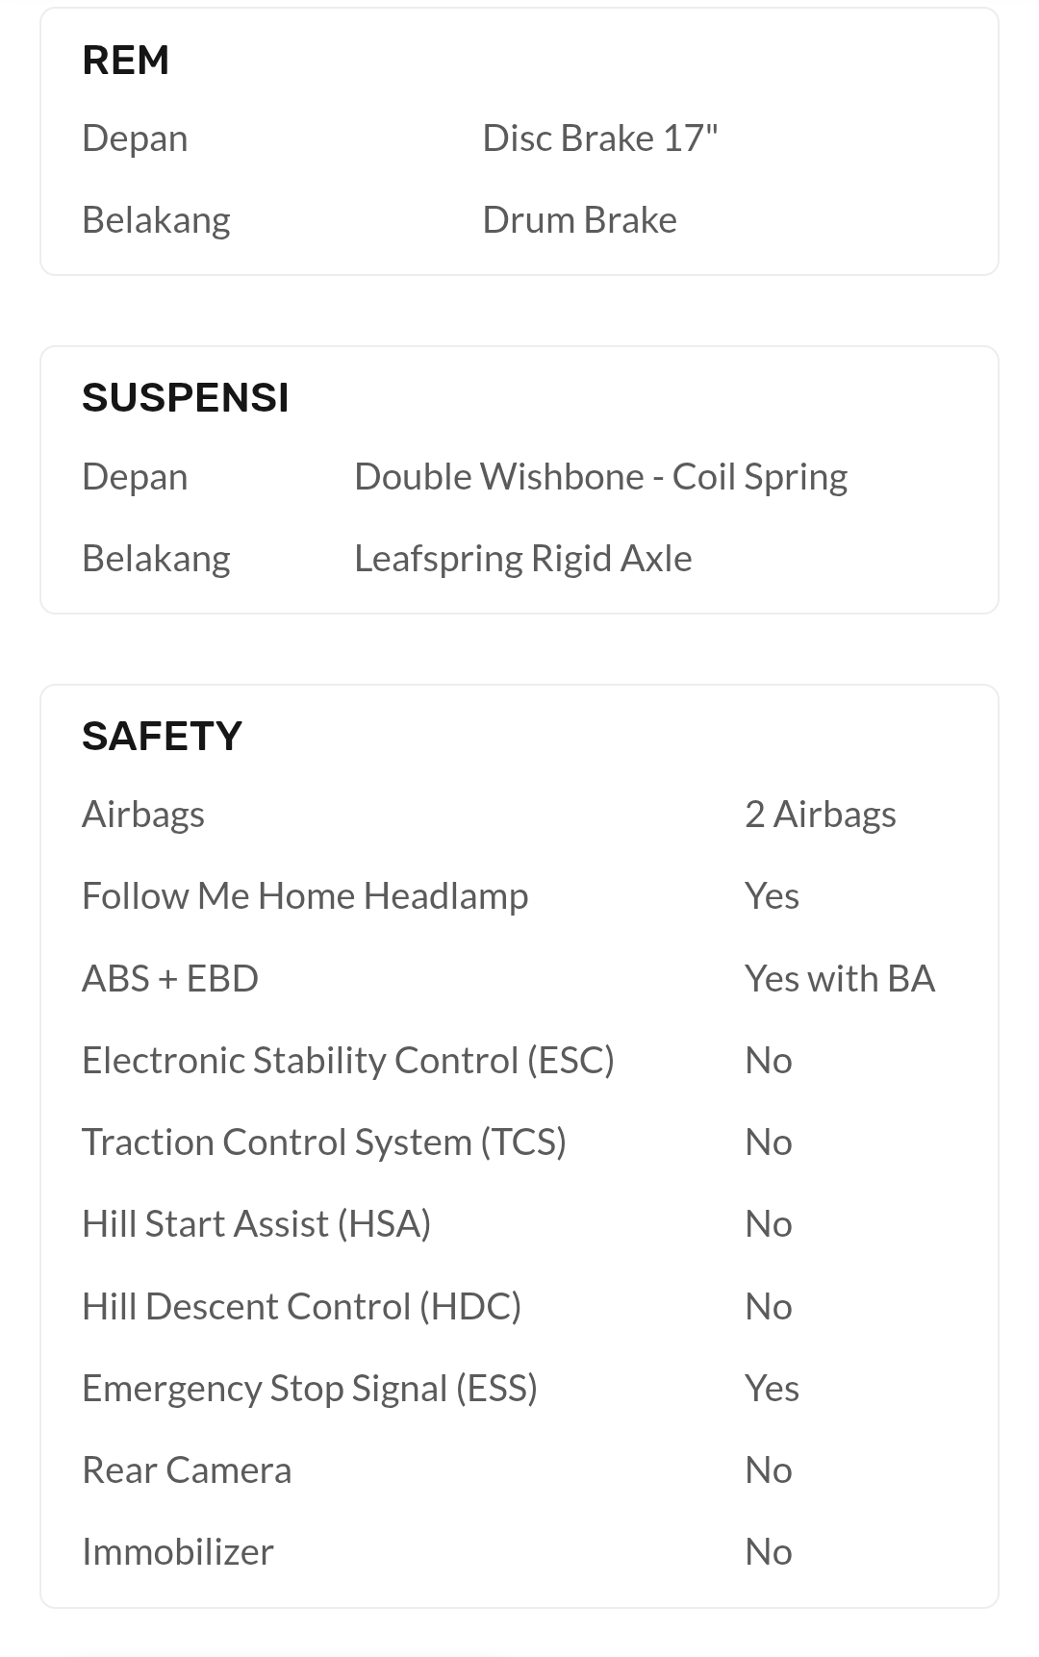Viewport: 1039px width, 1657px height.
Task: Select the Disc Brake 17" value
Action: coord(599,138)
